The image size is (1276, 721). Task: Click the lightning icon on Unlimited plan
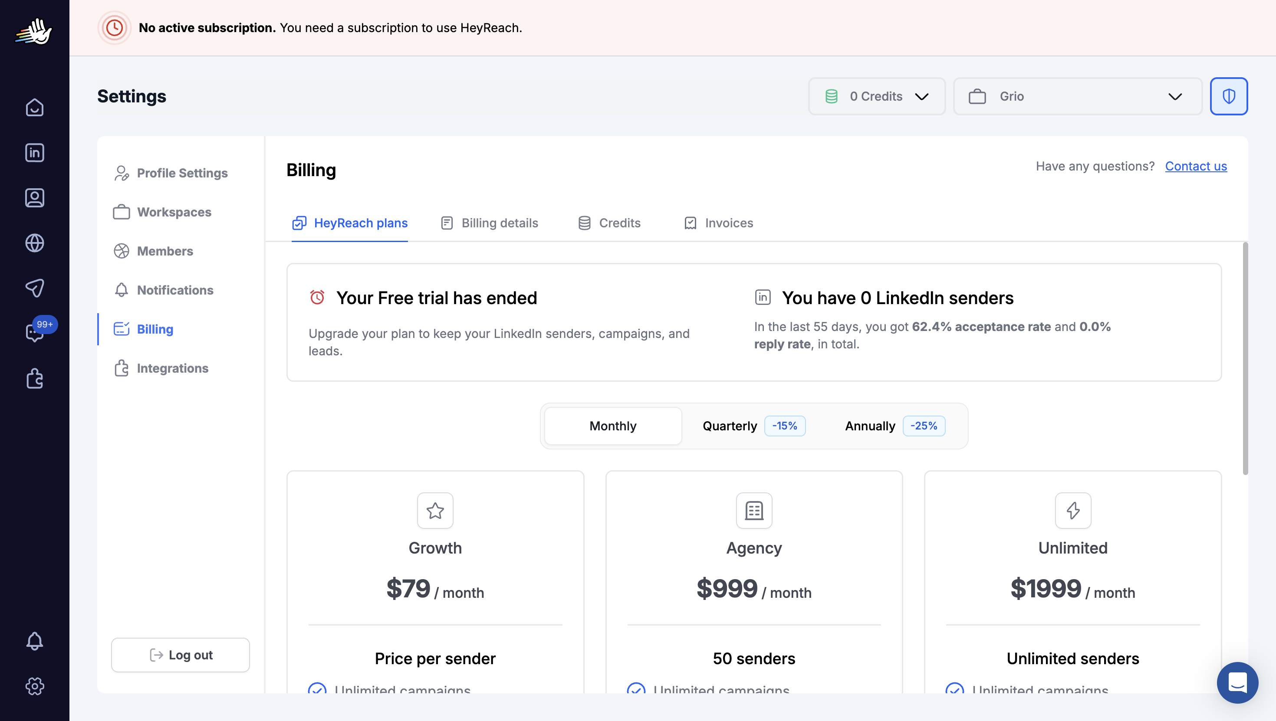pos(1073,511)
